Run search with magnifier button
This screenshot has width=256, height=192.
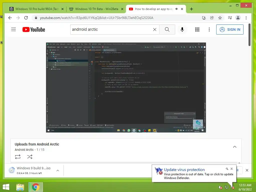[167, 29]
